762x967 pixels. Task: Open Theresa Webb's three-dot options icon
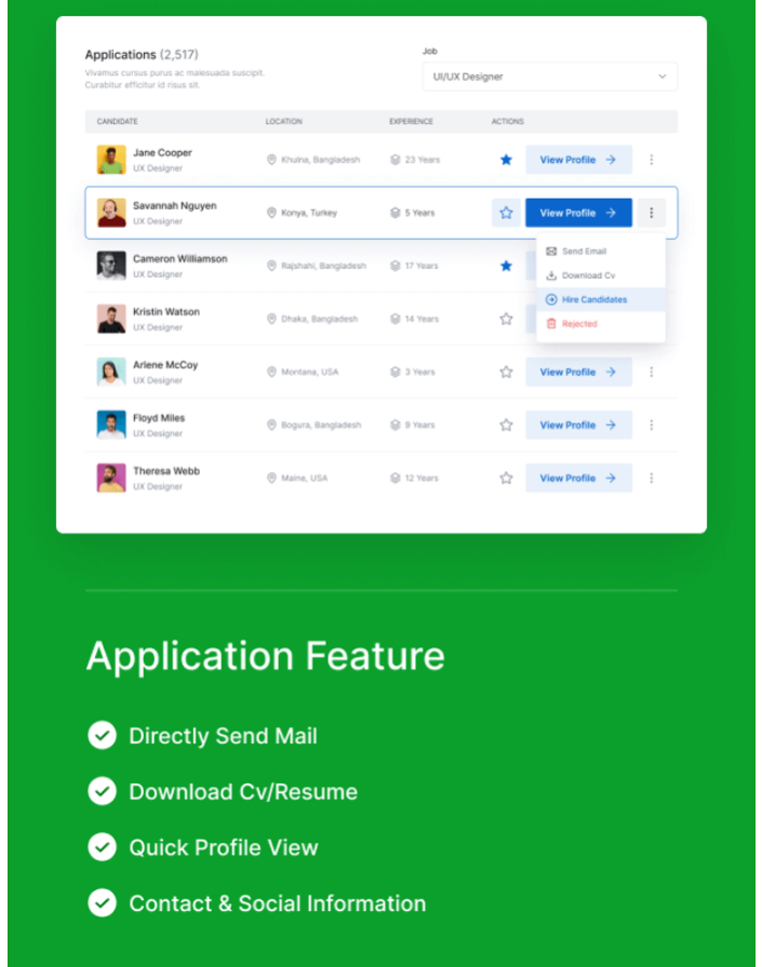pos(651,479)
